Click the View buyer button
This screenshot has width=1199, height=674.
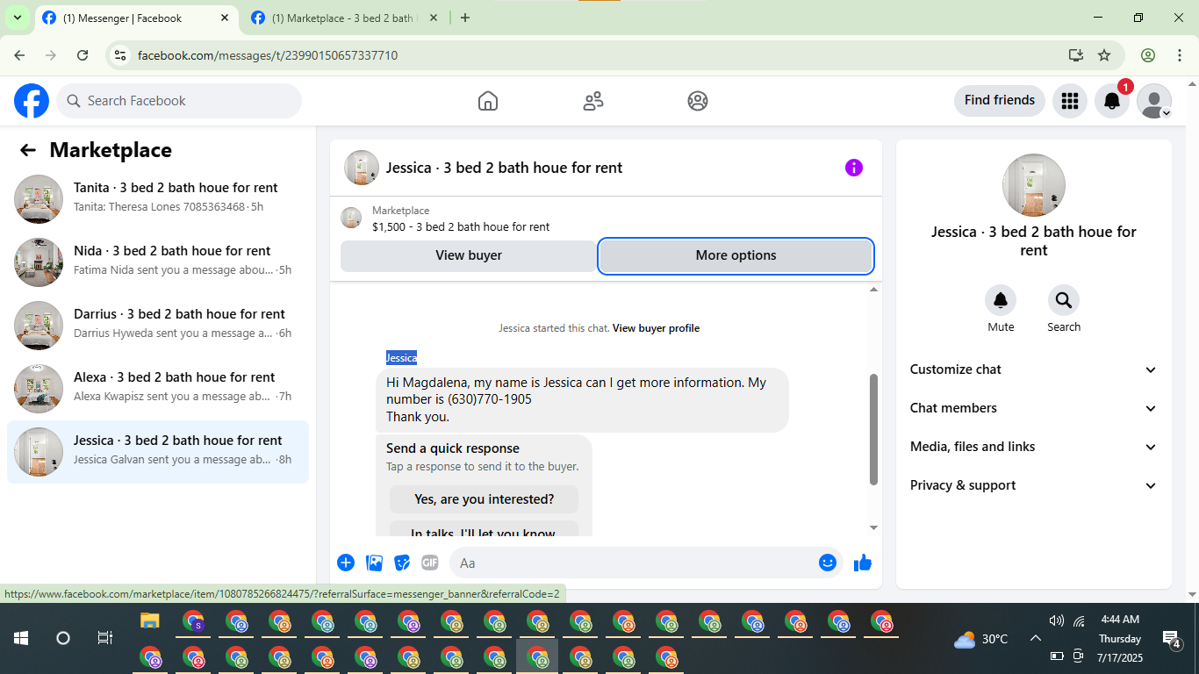click(469, 255)
